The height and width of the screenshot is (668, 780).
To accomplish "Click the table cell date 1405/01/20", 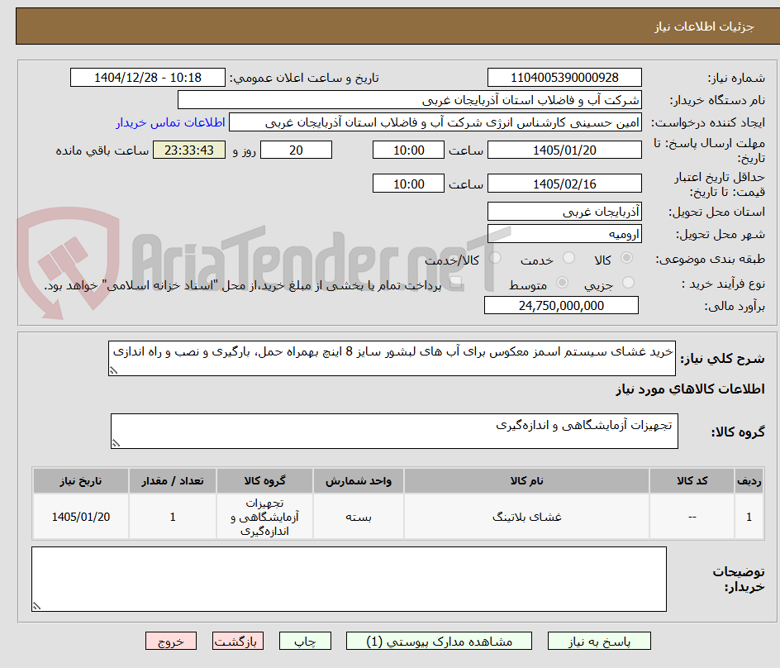I will [x=81, y=517].
